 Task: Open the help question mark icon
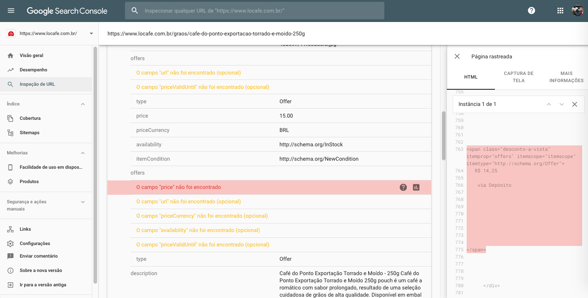point(531,11)
